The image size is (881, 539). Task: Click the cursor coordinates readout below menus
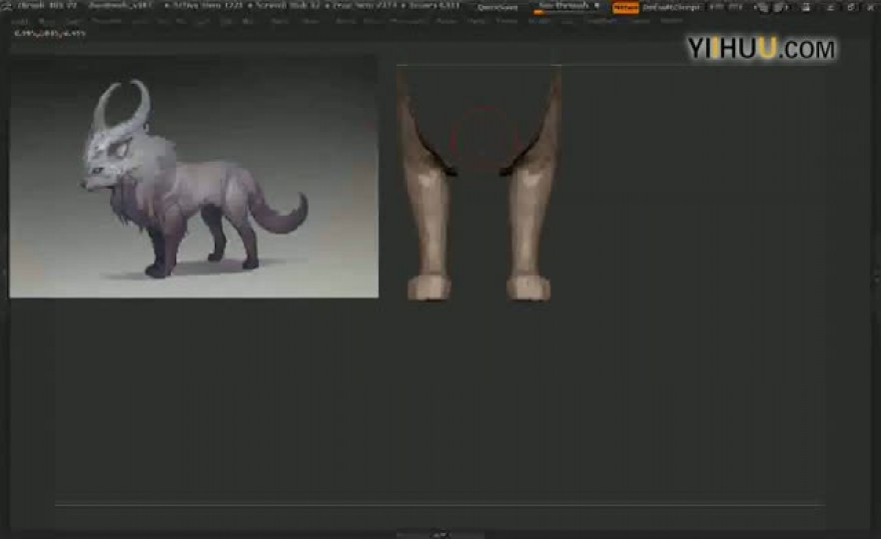coord(50,33)
